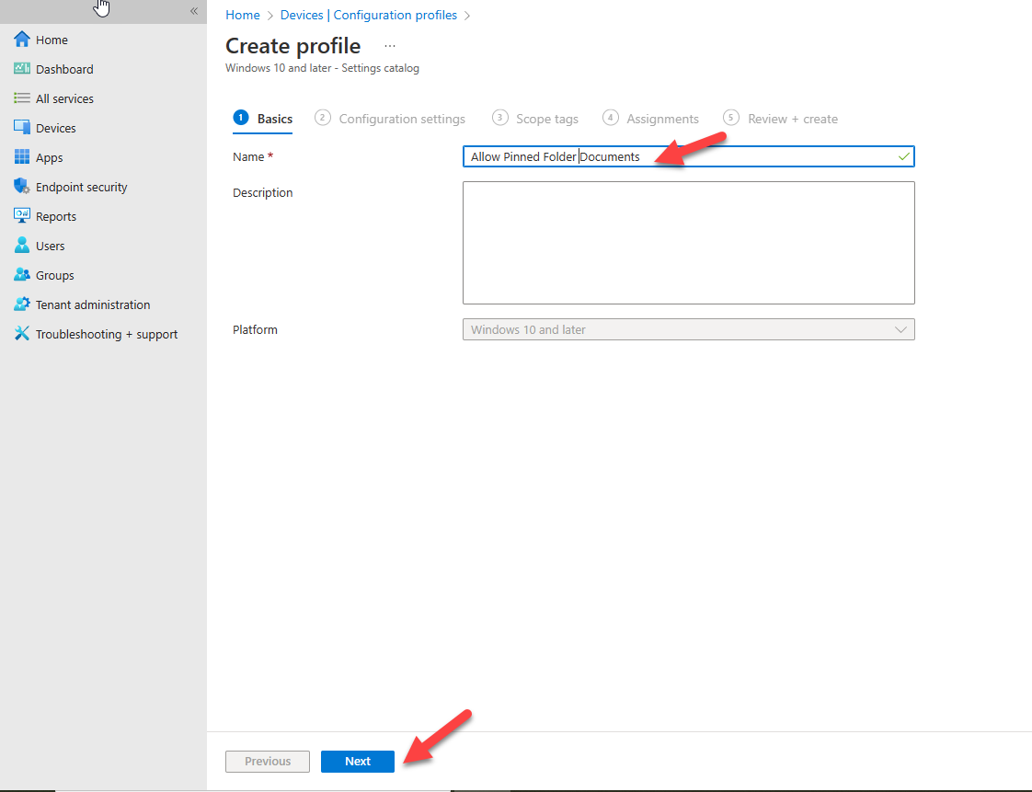The width and height of the screenshot is (1032, 792).
Task: Click the All services icon
Action: (20, 98)
